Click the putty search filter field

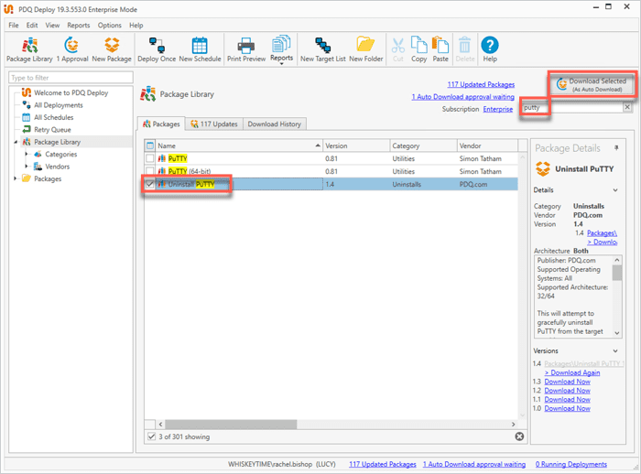pos(571,107)
